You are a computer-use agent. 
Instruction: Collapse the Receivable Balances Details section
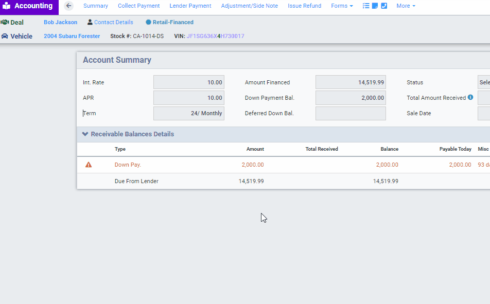pos(85,134)
